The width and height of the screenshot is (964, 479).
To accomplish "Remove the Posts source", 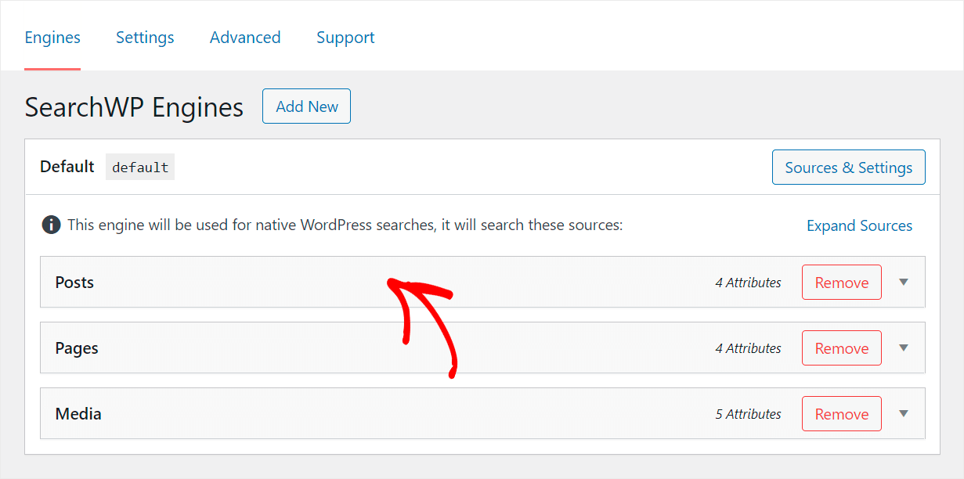I will (x=842, y=283).
